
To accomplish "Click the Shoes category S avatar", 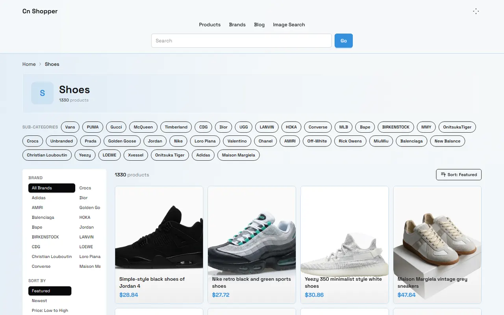I will 43,93.
